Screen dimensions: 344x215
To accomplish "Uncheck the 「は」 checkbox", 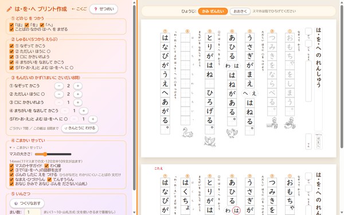I will coord(12,25).
